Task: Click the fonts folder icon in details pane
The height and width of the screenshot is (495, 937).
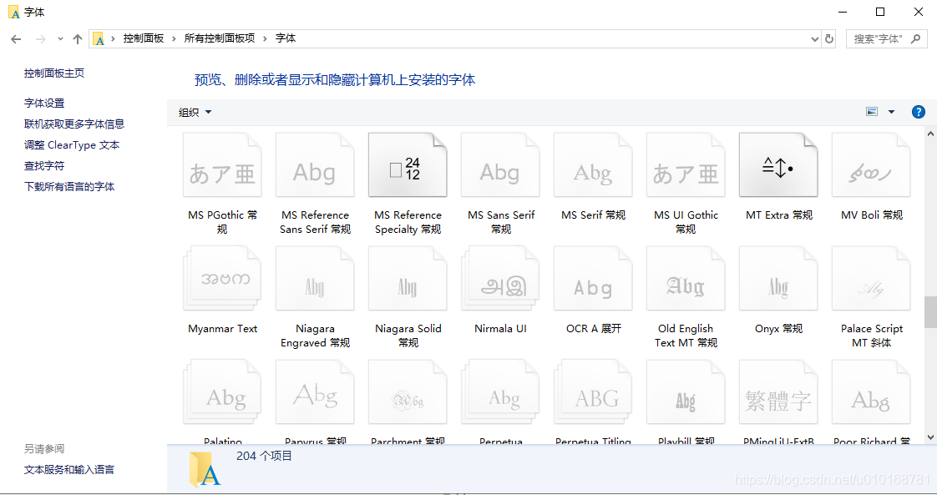Action: click(x=205, y=470)
